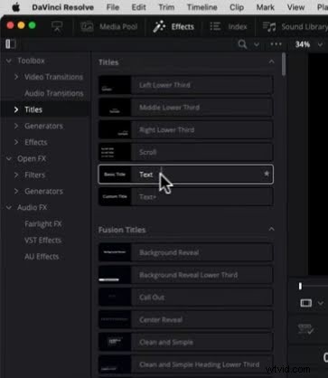Viewport: 328px width, 378px height.
Task: Open the Sound Library panel
Action: point(295,27)
